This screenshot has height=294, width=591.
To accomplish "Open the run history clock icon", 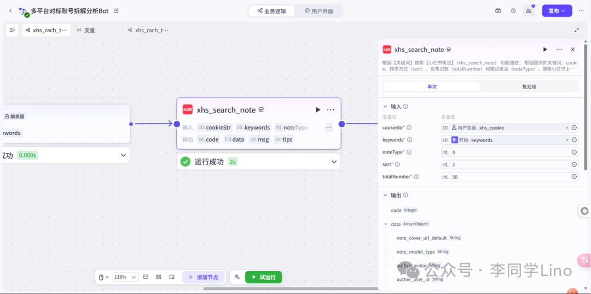I will click(513, 11).
